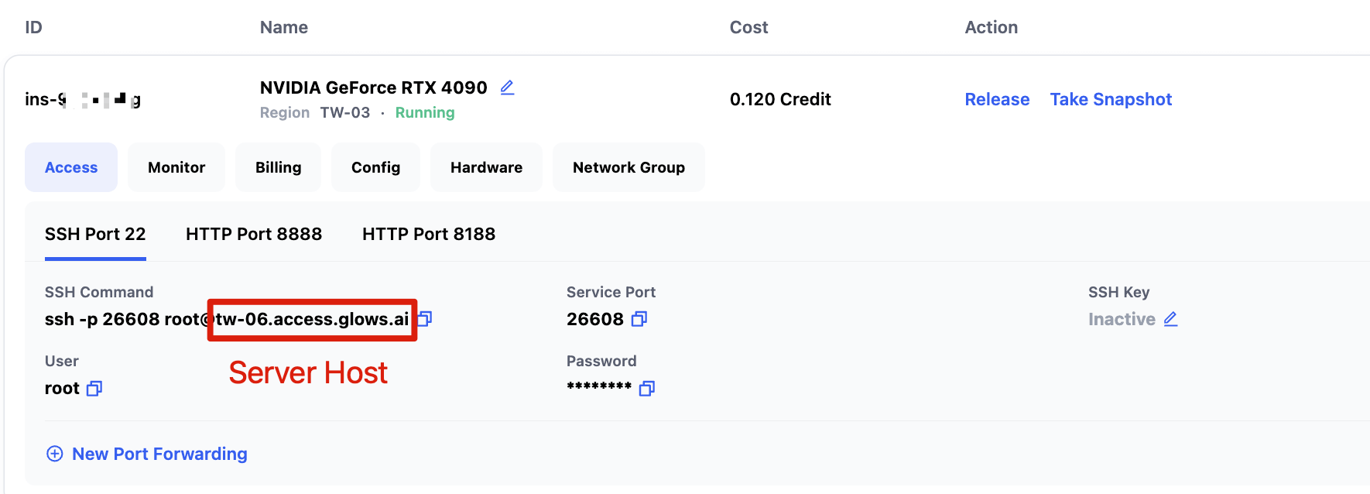Edit the NVIDIA GeForce RTX 4090 instance name
Image resolution: width=1370 pixels, height=494 pixels.
coord(507,87)
